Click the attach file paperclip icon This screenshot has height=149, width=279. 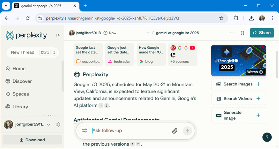[175, 131]
